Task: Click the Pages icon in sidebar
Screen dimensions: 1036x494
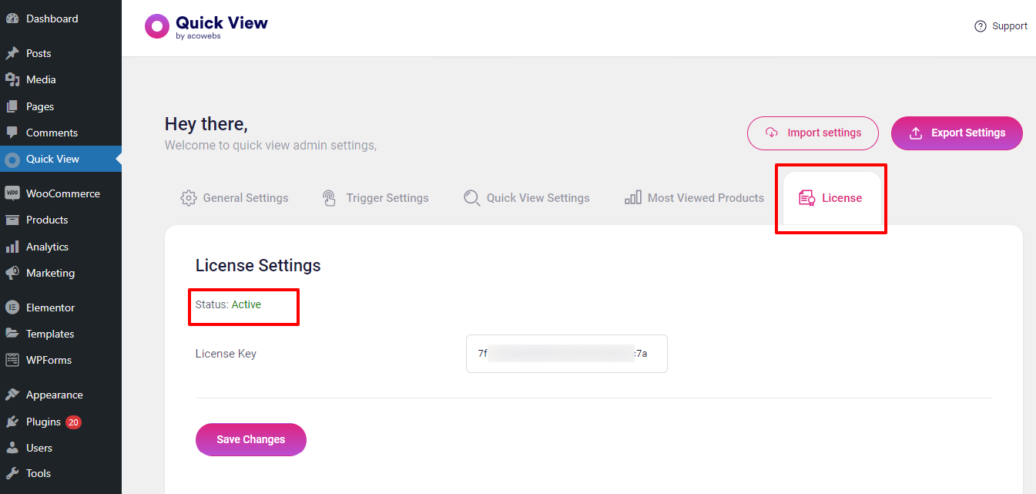Action: point(12,106)
